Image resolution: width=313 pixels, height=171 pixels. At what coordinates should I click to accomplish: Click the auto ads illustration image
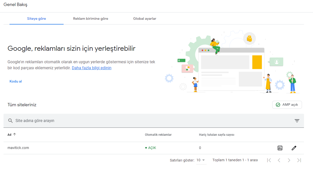point(232,62)
